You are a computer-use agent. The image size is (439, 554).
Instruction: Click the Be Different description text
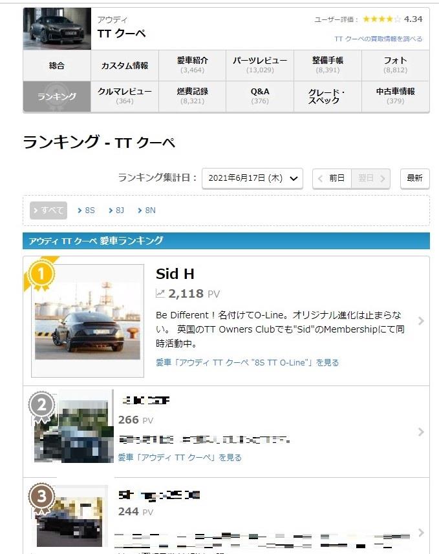pyautogui.click(x=280, y=329)
